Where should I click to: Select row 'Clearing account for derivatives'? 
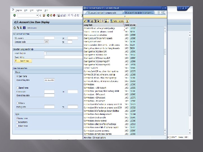click(110, 35)
